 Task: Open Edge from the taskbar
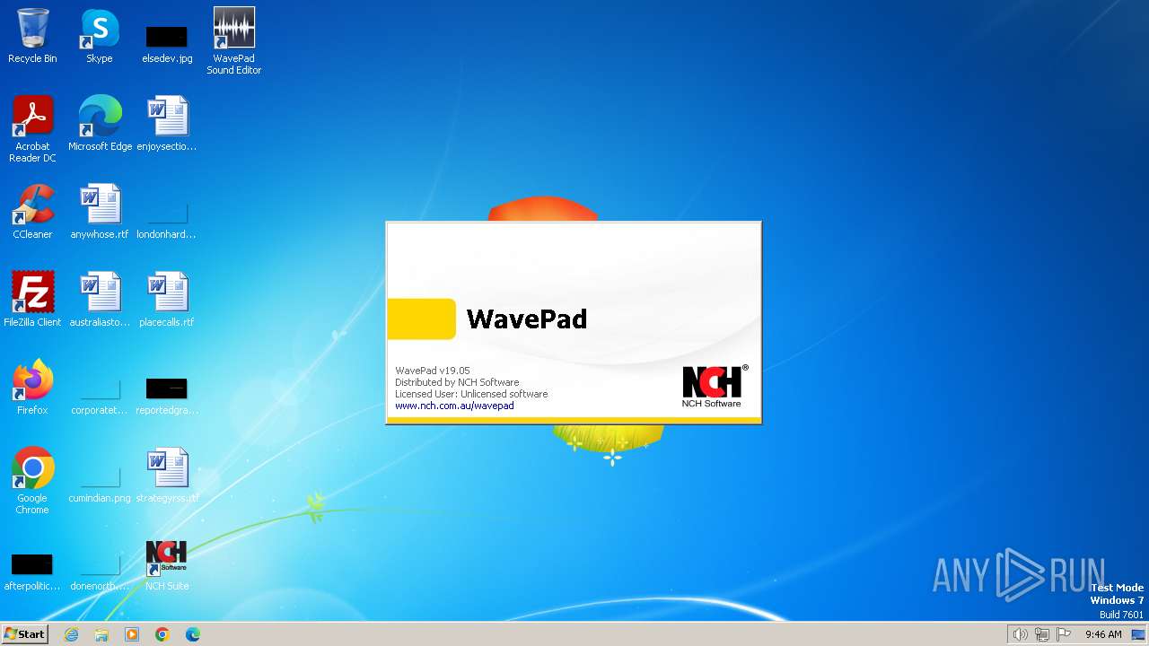(x=193, y=634)
